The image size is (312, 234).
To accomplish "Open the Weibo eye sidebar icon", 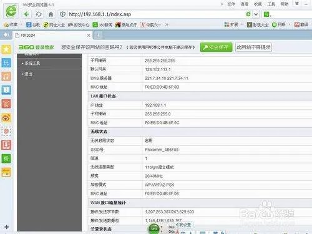I will pyautogui.click(x=6, y=118).
